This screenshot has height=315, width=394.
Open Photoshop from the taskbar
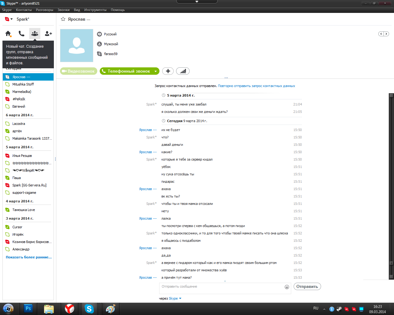[28, 309]
